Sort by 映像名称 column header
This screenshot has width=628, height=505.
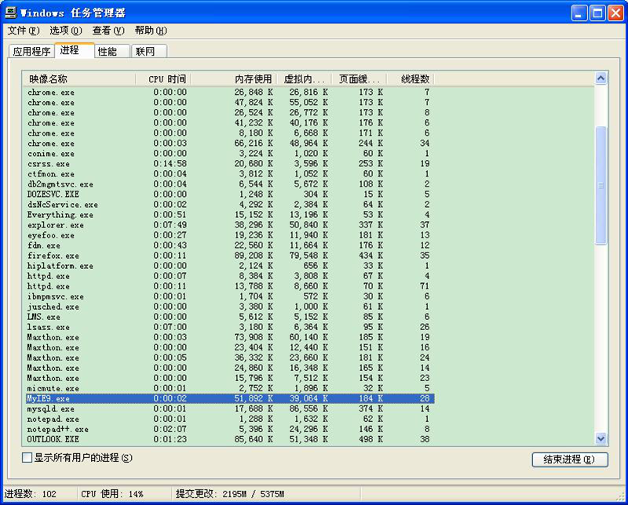coord(79,79)
